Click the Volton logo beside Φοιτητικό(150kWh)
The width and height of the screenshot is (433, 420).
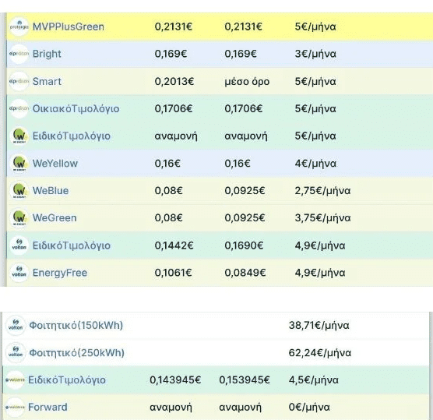coord(16,325)
